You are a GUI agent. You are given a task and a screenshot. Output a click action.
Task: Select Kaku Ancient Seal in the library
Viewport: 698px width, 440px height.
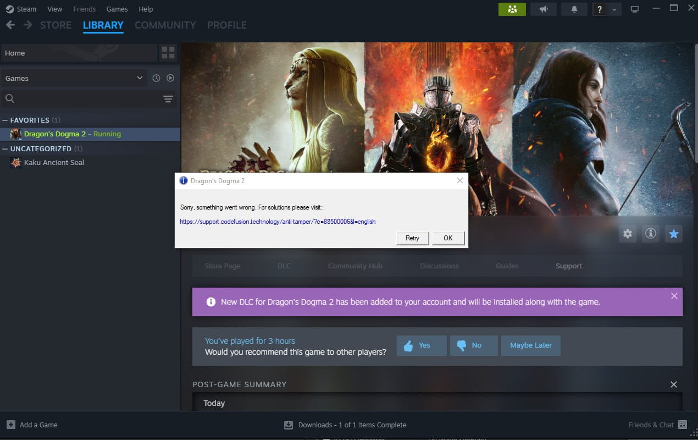(x=54, y=162)
